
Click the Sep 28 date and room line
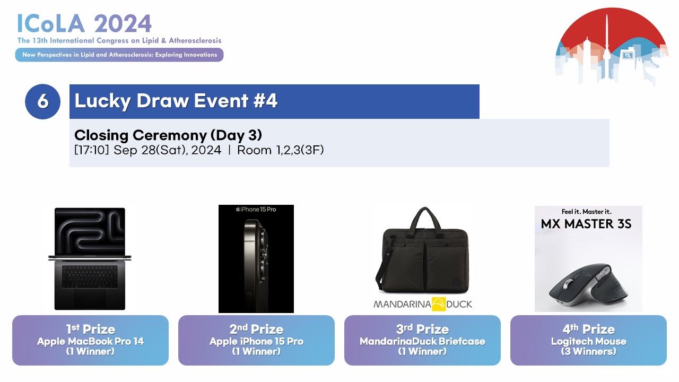(199, 150)
